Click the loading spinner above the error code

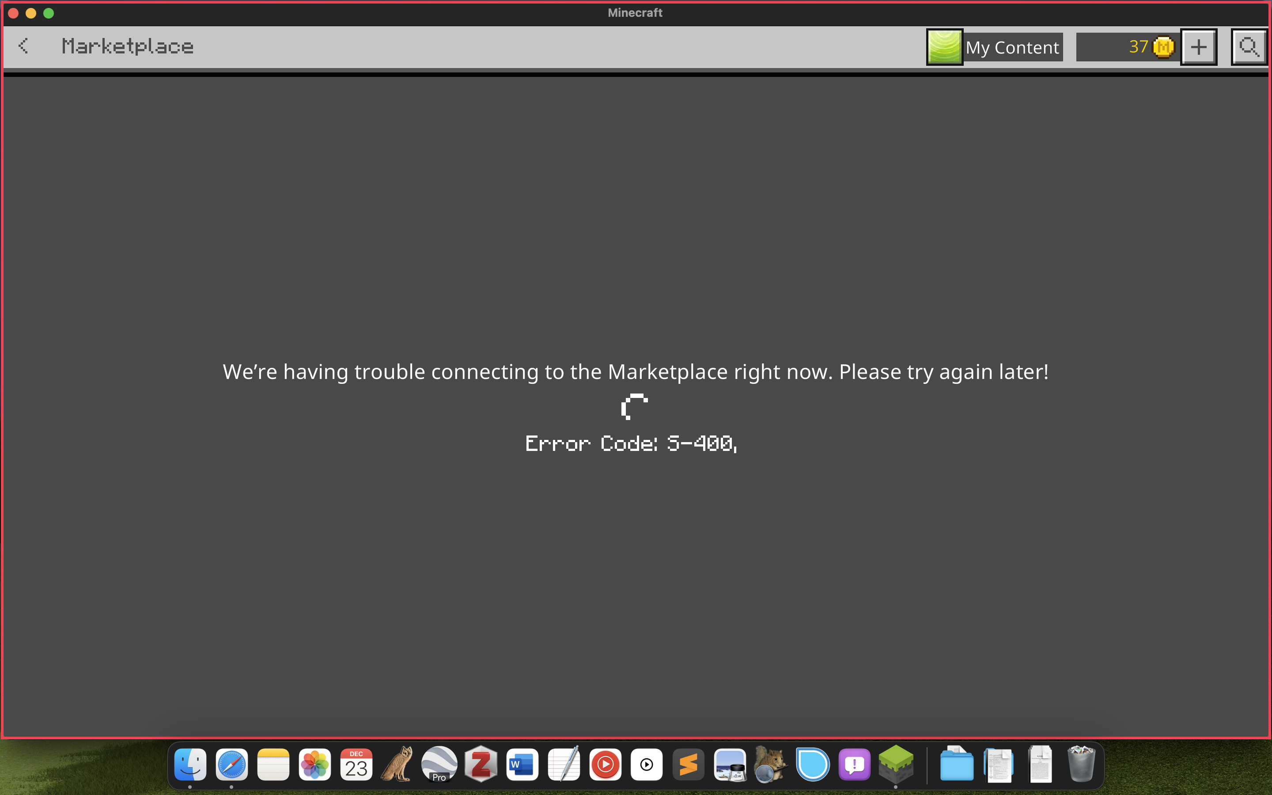pyautogui.click(x=633, y=406)
